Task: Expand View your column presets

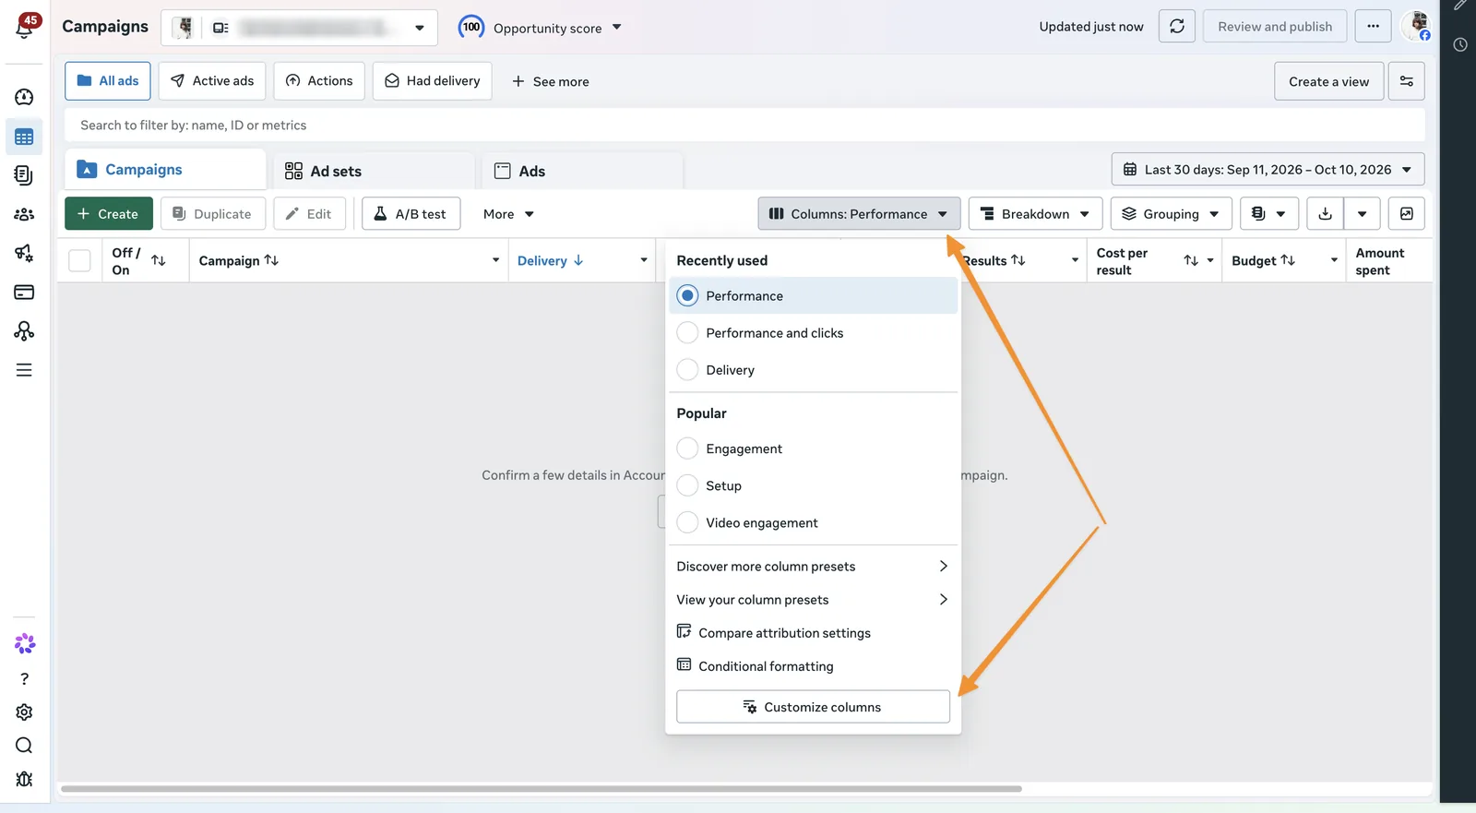Action: pyautogui.click(x=813, y=599)
